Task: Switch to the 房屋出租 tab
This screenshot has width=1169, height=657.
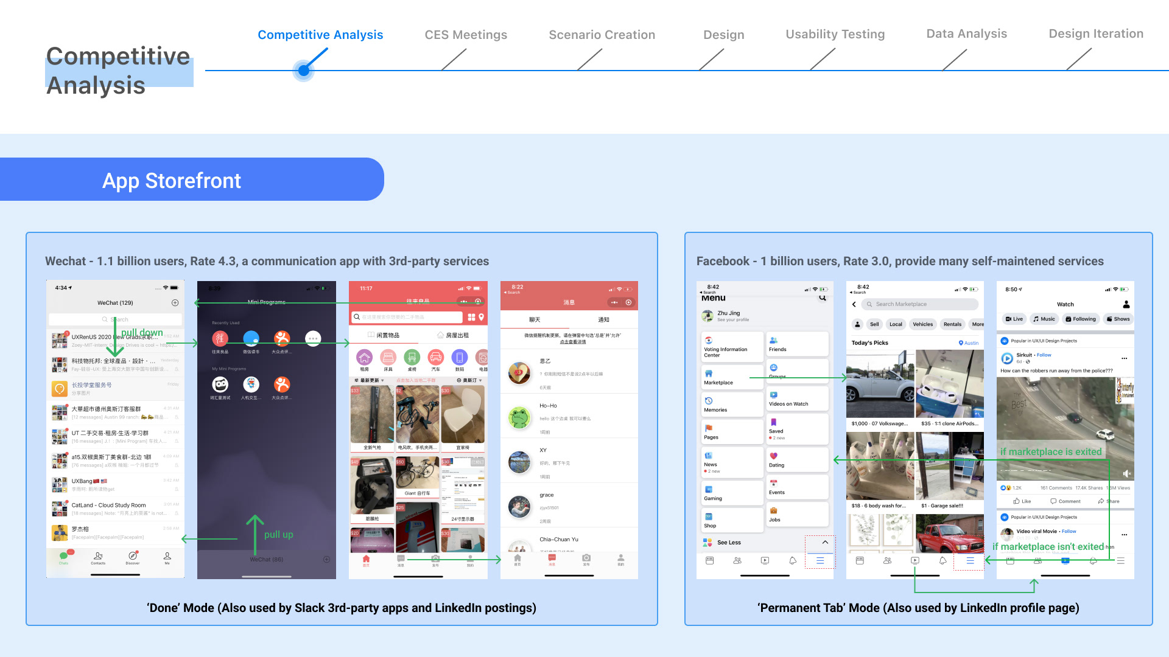Action: coord(453,335)
